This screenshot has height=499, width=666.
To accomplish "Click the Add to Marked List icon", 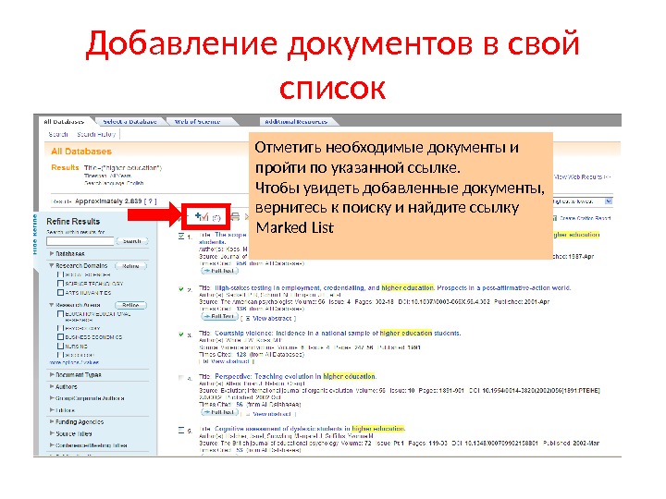I will (202, 216).
